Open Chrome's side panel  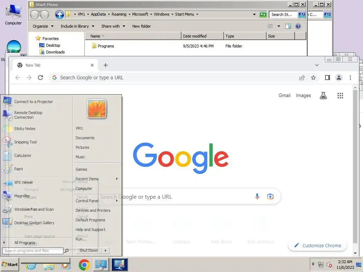327,78
